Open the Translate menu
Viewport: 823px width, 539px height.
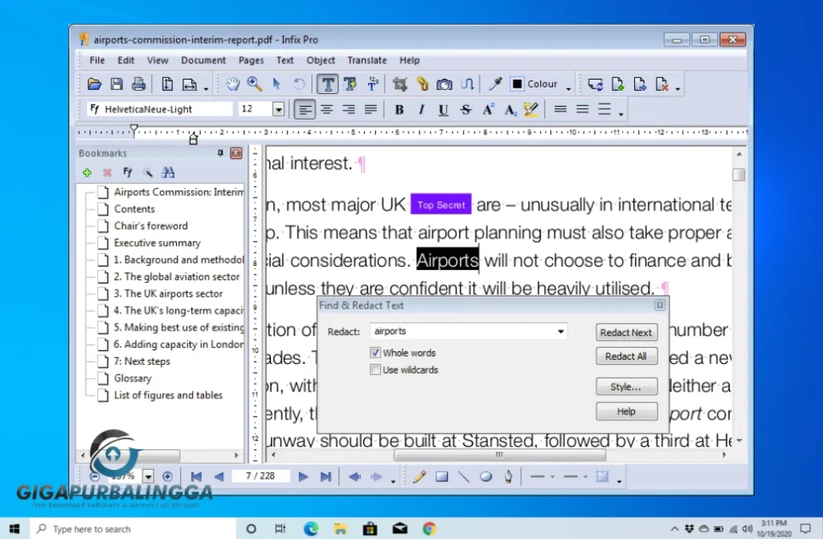coord(366,59)
